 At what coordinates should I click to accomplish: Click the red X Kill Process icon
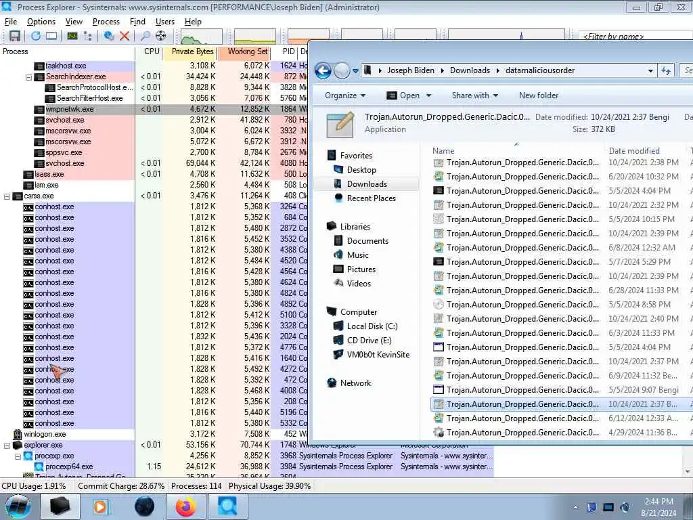click(125, 36)
